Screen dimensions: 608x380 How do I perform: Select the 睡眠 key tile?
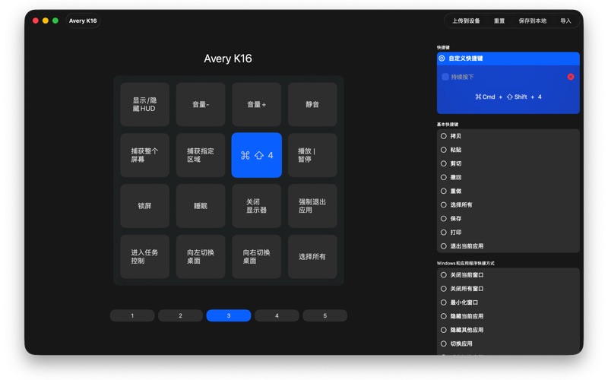pos(201,206)
